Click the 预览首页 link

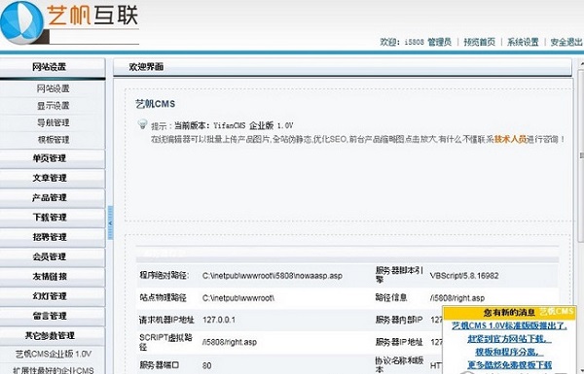479,42
